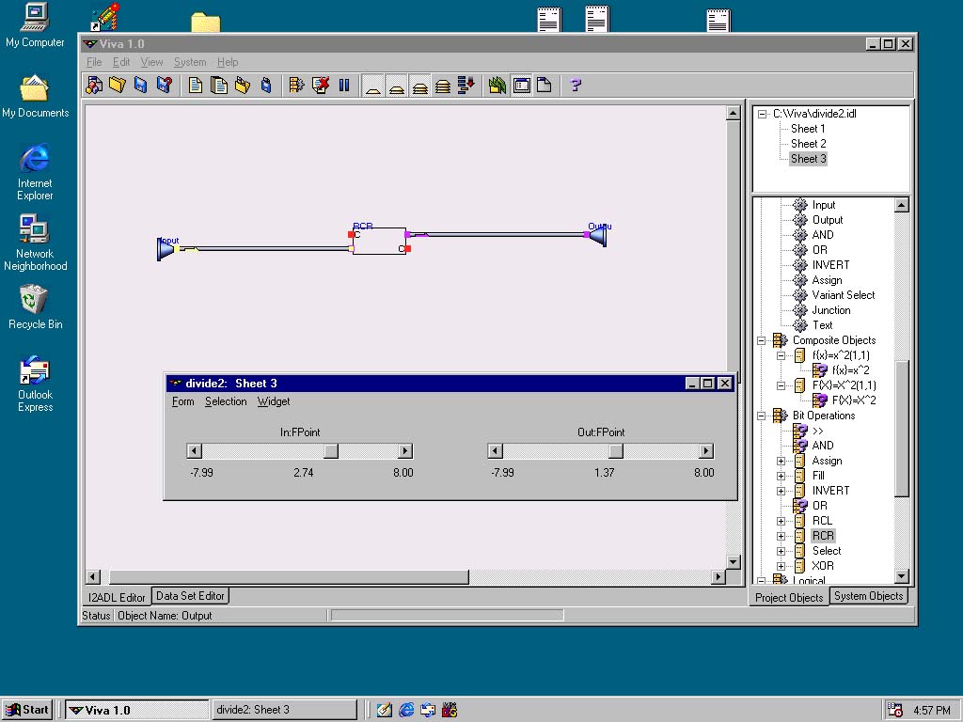
Task: Toggle the two-layer stack toolbar button
Action: pyautogui.click(x=397, y=86)
